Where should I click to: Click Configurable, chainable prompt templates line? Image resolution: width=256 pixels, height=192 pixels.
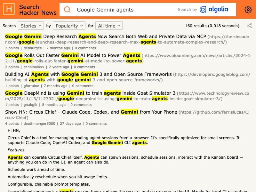(49, 184)
